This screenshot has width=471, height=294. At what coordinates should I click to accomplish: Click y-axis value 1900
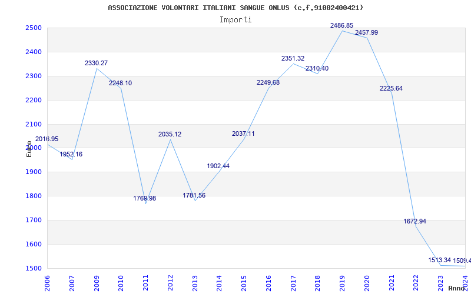pyautogui.click(x=34, y=172)
